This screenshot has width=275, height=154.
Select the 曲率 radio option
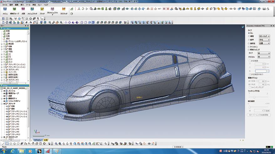249,40
